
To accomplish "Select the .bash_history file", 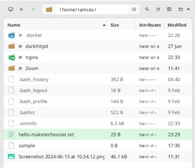I will point(98,79).
